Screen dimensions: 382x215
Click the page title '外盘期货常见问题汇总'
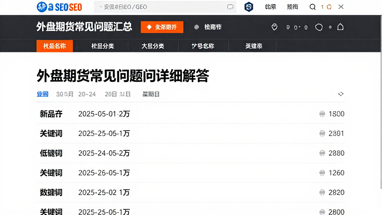coord(84,27)
